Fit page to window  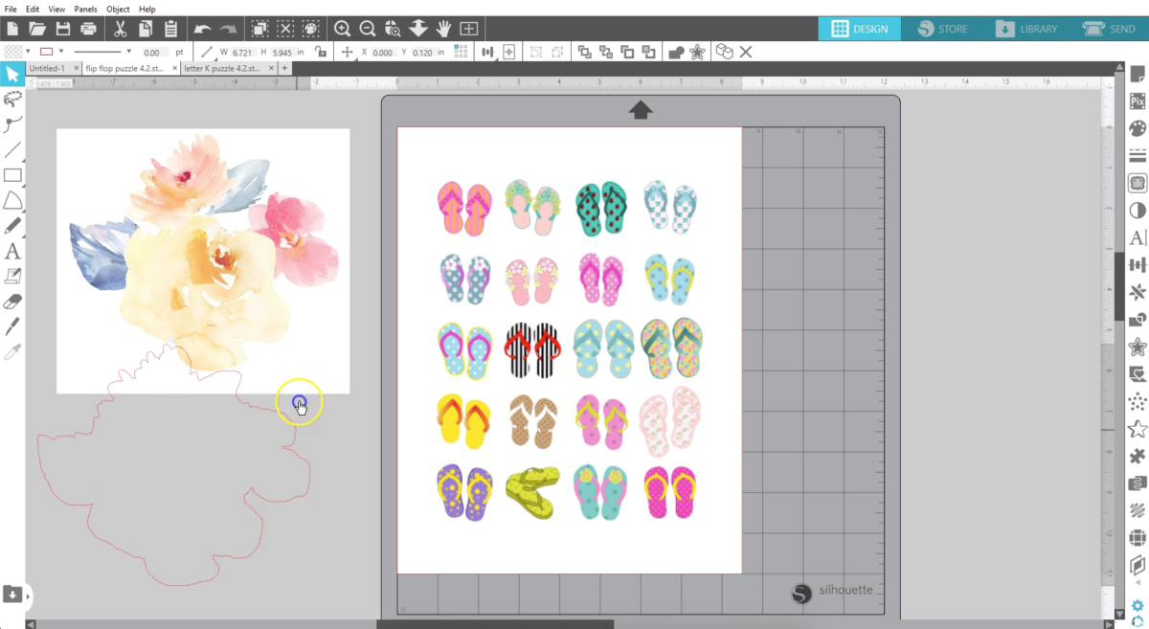pyautogui.click(x=469, y=29)
